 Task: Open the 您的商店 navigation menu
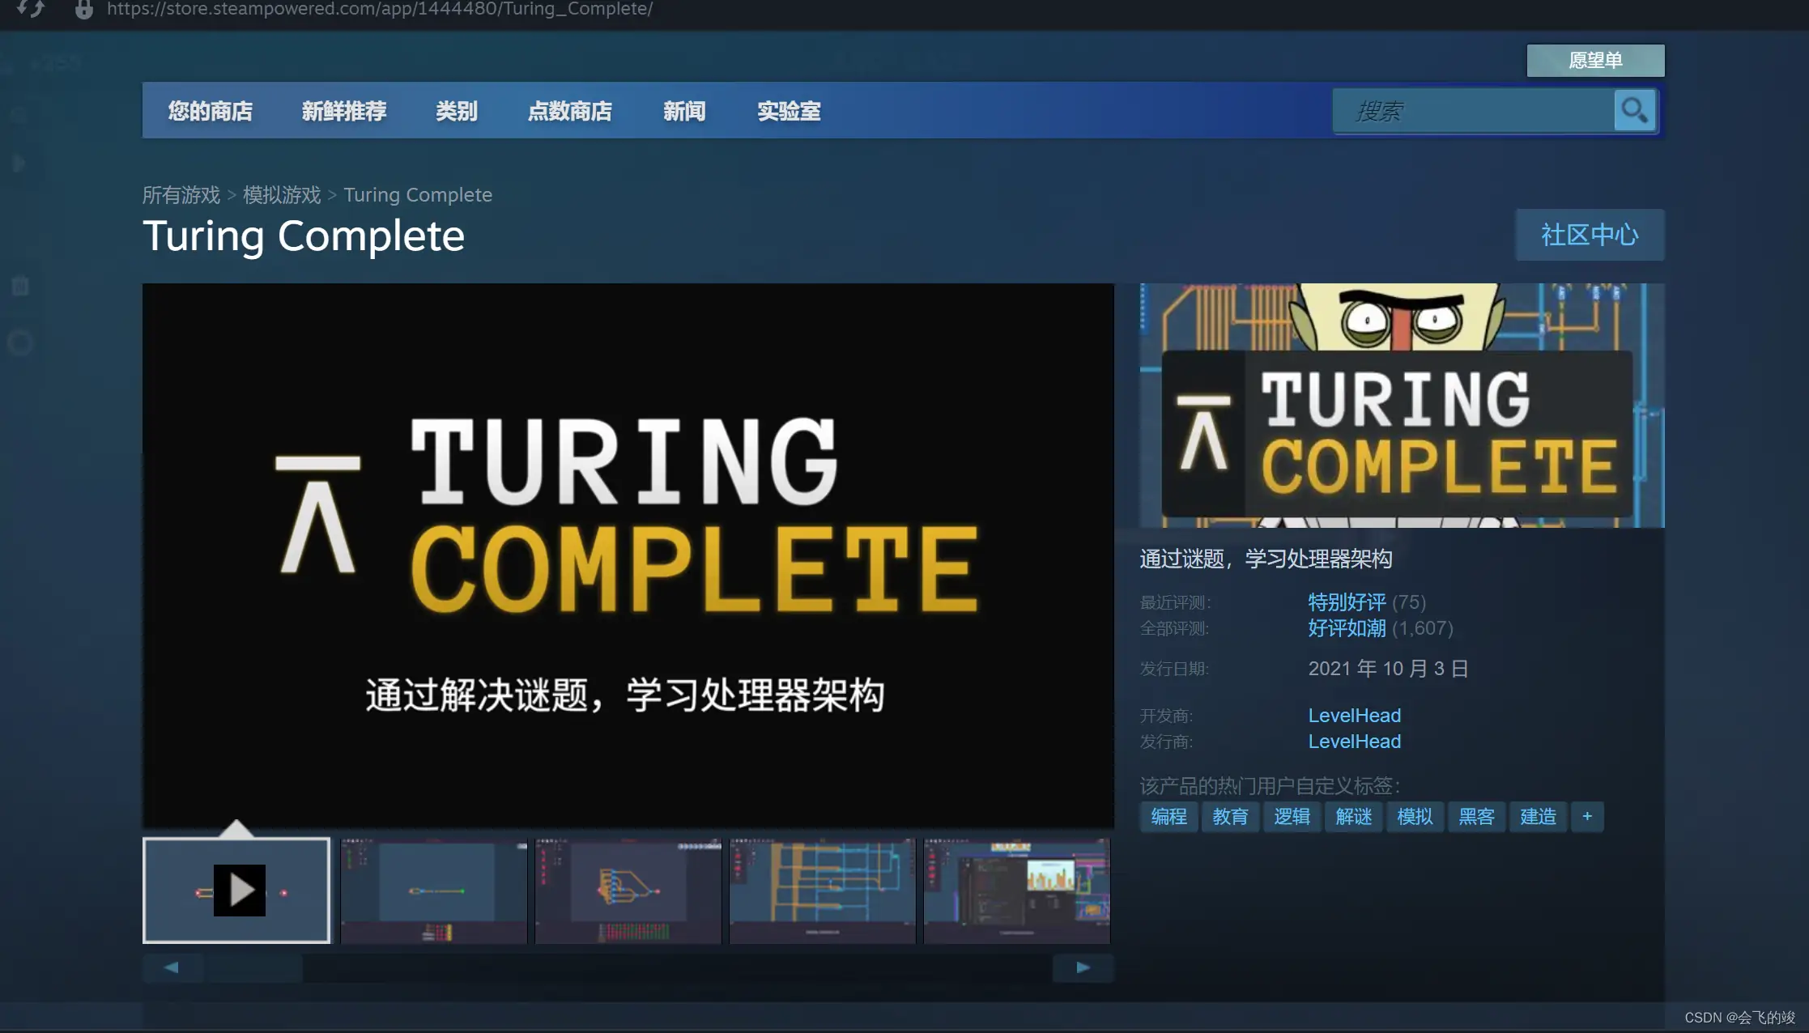tap(211, 111)
